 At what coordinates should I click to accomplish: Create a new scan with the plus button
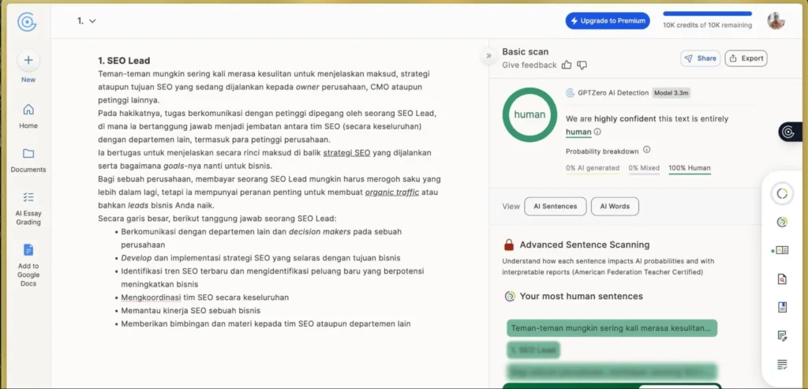(28, 60)
